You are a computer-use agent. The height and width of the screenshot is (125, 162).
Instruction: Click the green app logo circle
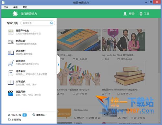pyautogui.click(x=15, y=14)
